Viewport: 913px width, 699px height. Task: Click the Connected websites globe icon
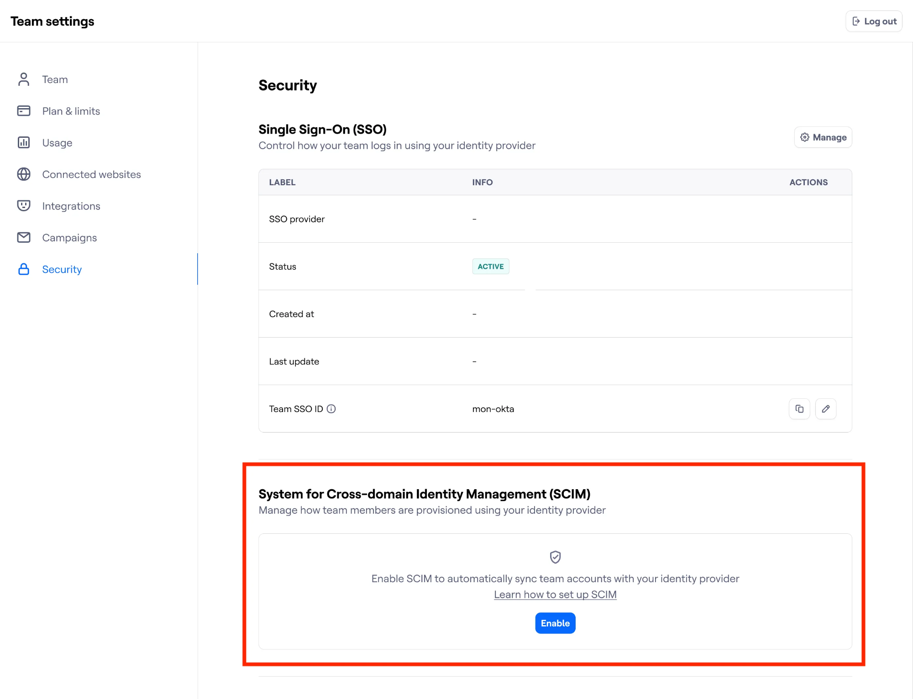coord(24,174)
